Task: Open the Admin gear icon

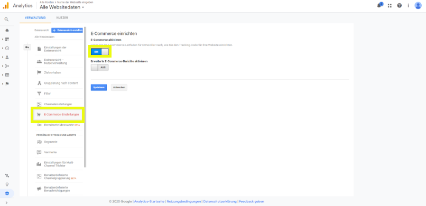Action: [7, 193]
